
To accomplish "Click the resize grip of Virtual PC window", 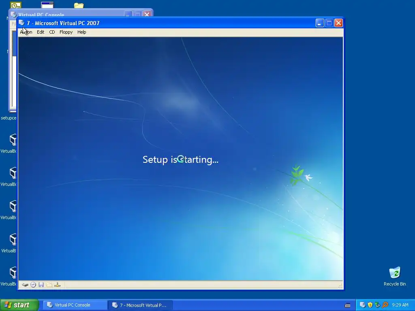I will point(340,286).
